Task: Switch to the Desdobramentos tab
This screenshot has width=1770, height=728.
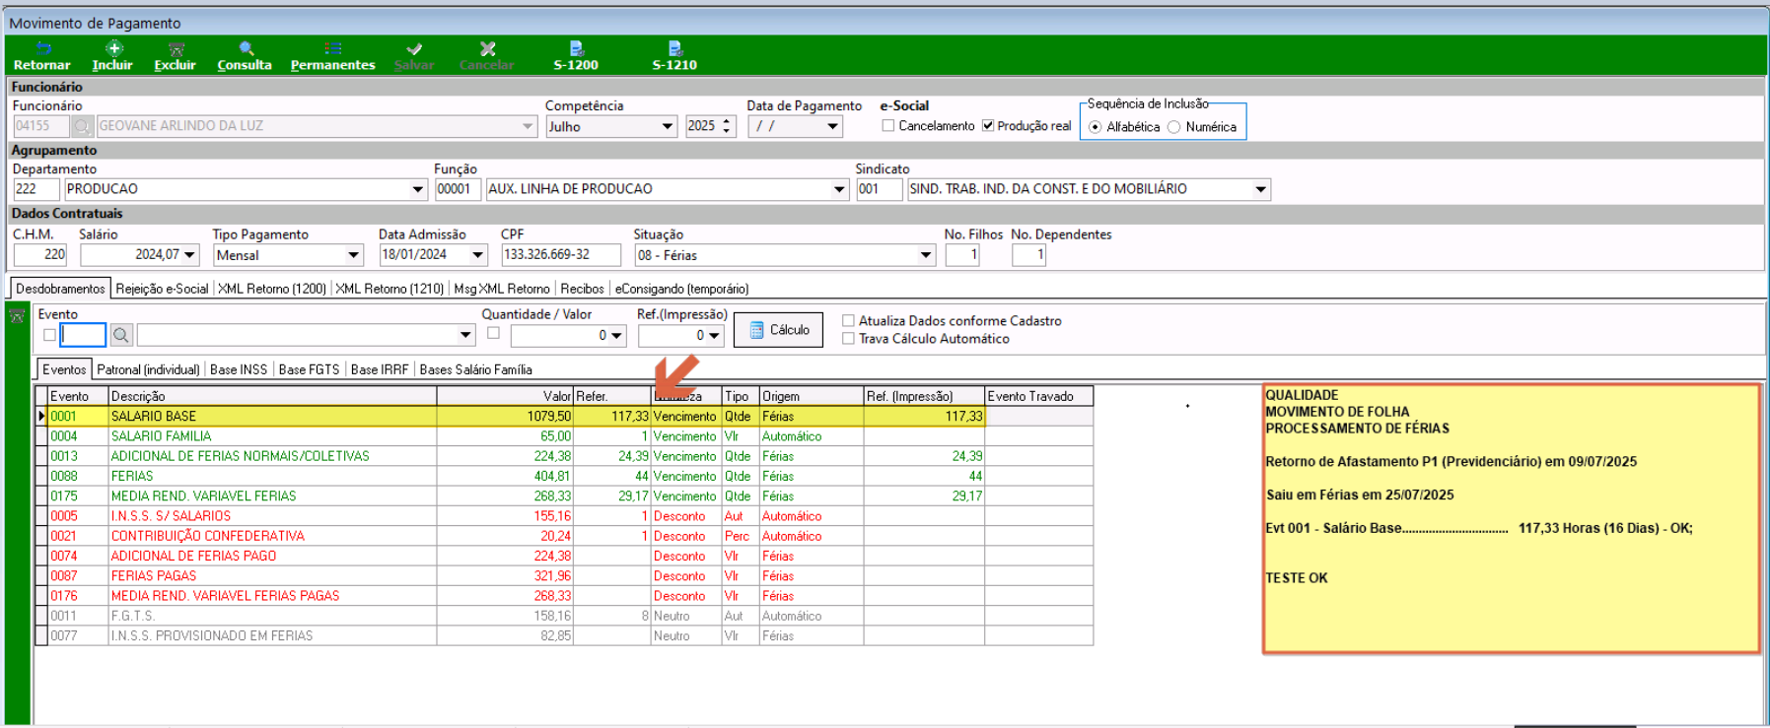Action: pos(60,289)
